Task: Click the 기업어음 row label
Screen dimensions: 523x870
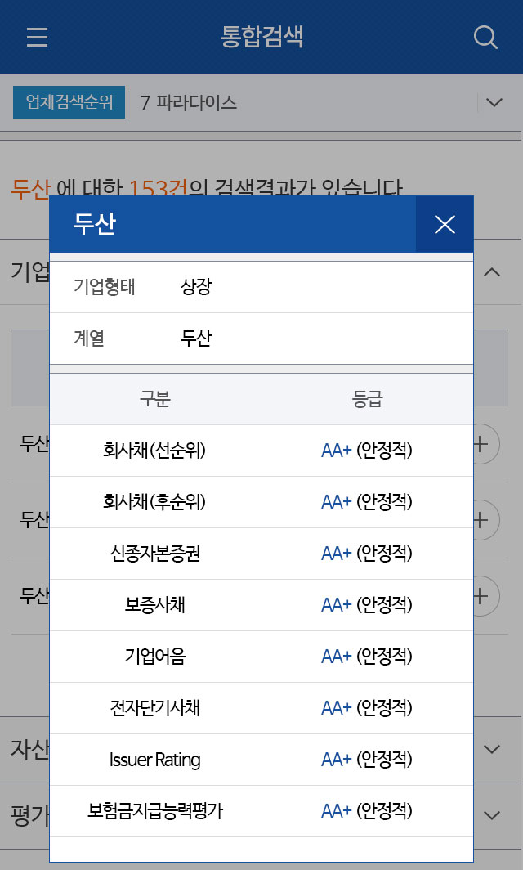Action: coord(154,657)
